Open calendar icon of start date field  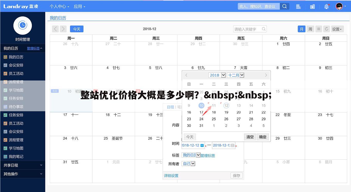tap(202, 145)
